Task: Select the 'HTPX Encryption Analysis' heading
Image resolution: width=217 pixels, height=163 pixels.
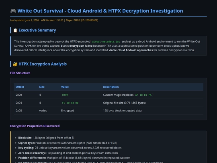Action: [43, 64]
